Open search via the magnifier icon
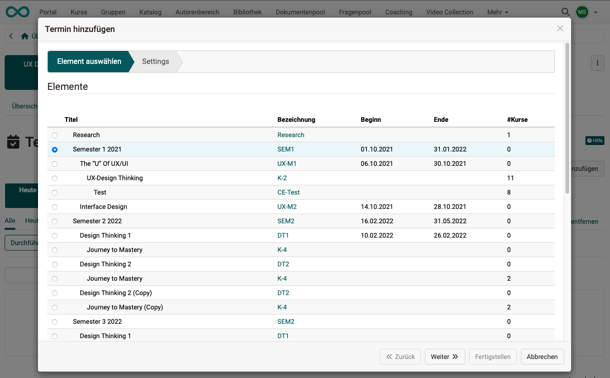 pos(566,12)
